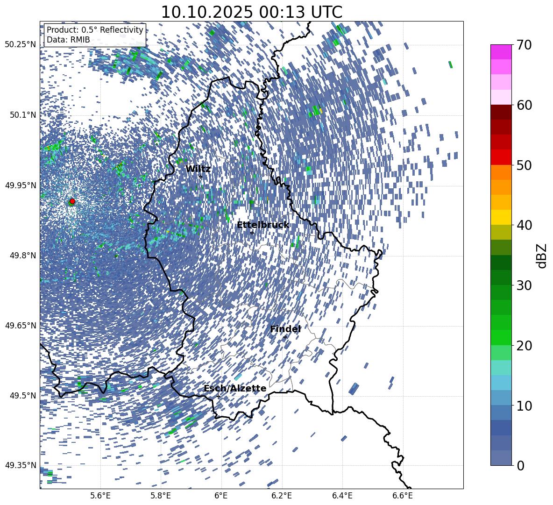Click the light cyan colorbar segment near 15
The image size is (553, 505).
tap(501, 368)
